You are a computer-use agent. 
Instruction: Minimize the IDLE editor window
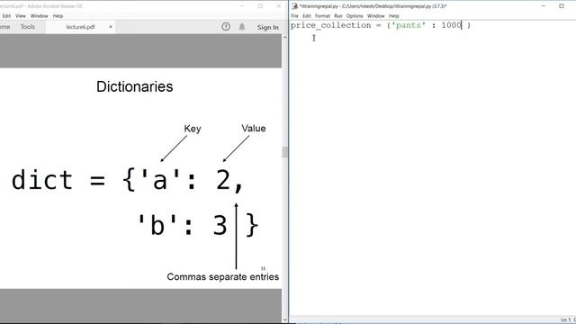(x=544, y=6)
